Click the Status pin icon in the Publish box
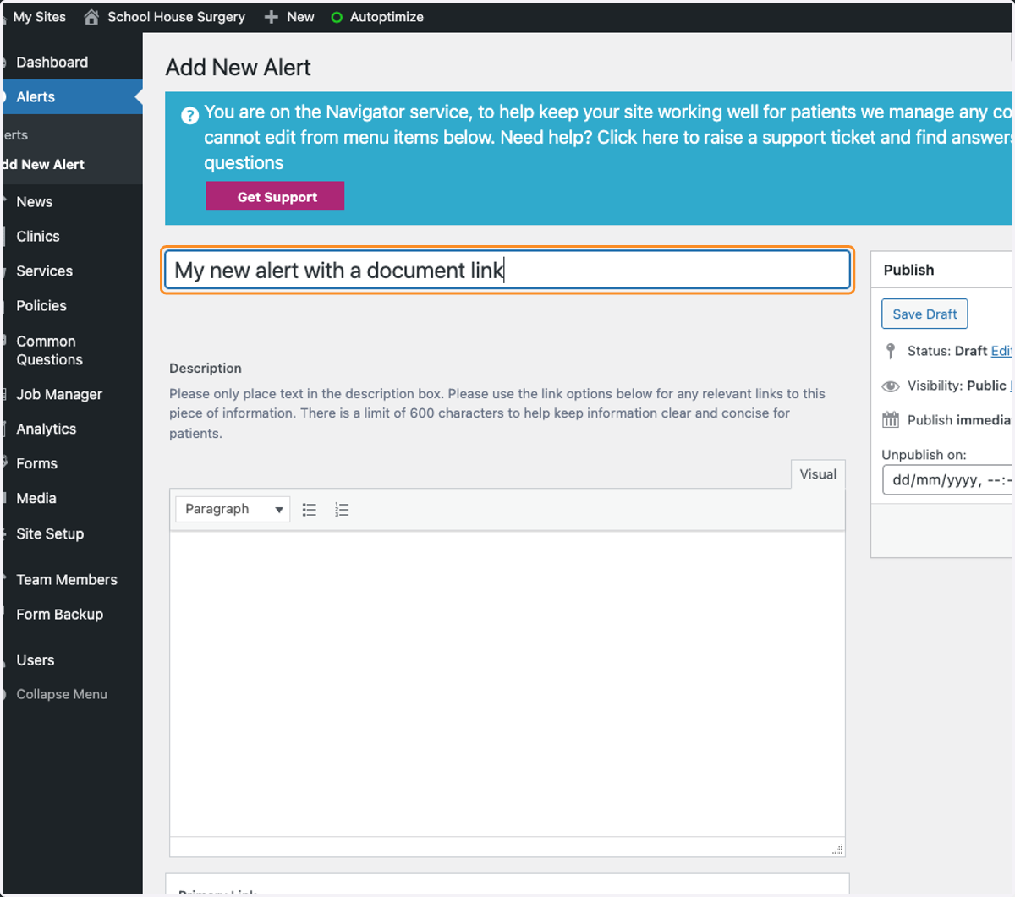 tap(891, 351)
